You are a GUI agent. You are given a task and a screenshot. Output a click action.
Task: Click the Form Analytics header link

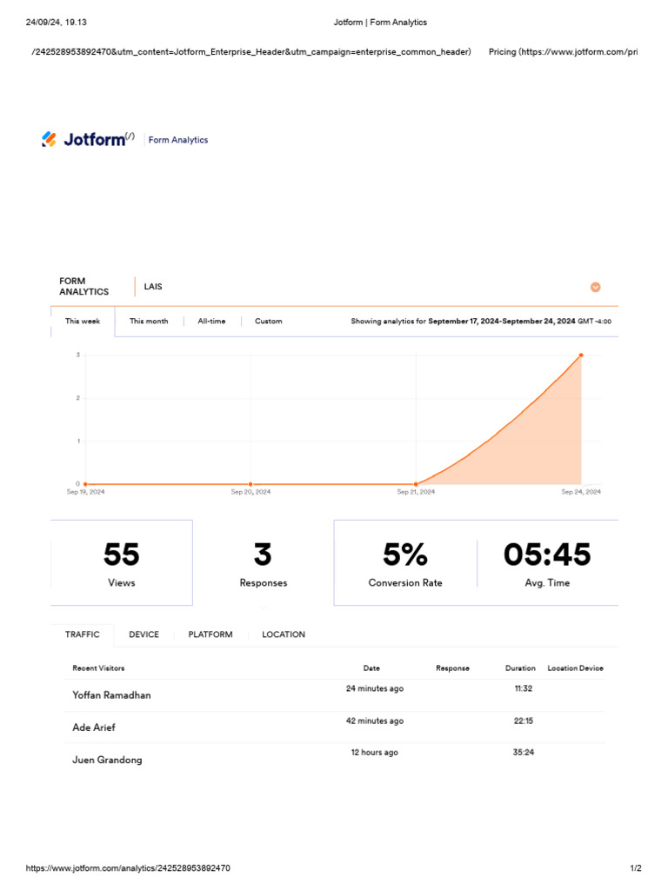(x=178, y=140)
